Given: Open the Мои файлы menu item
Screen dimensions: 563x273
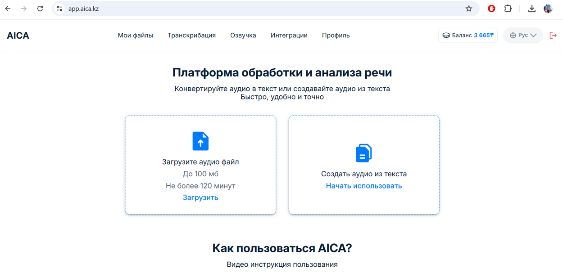Looking at the screenshot, I should (x=136, y=36).
